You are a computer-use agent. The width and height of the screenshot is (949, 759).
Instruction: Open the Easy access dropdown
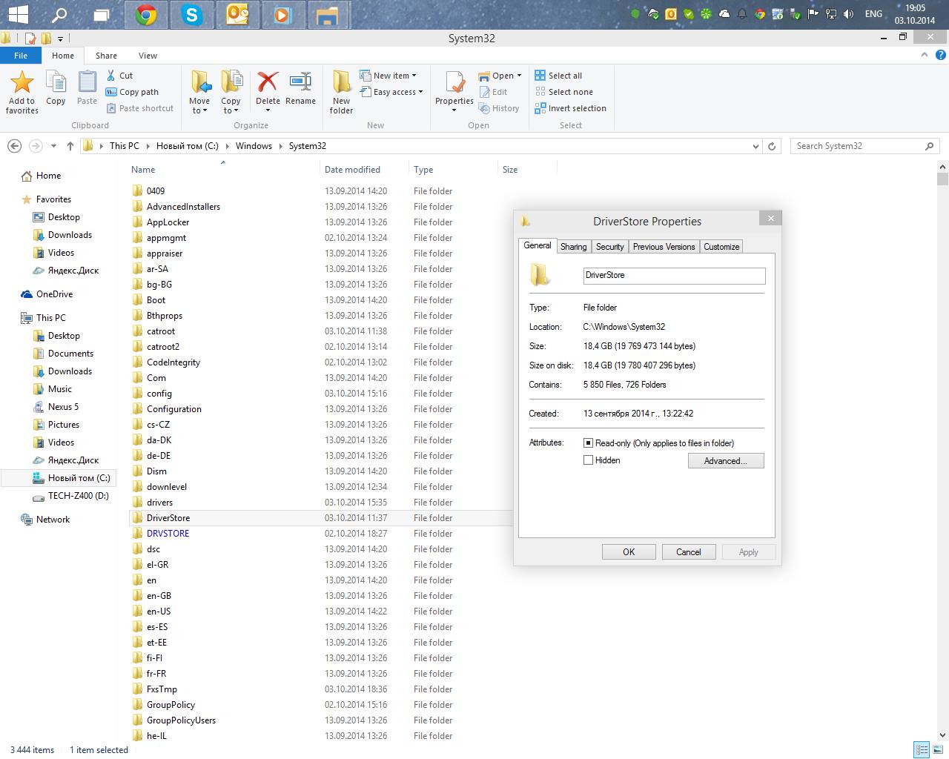tap(420, 92)
